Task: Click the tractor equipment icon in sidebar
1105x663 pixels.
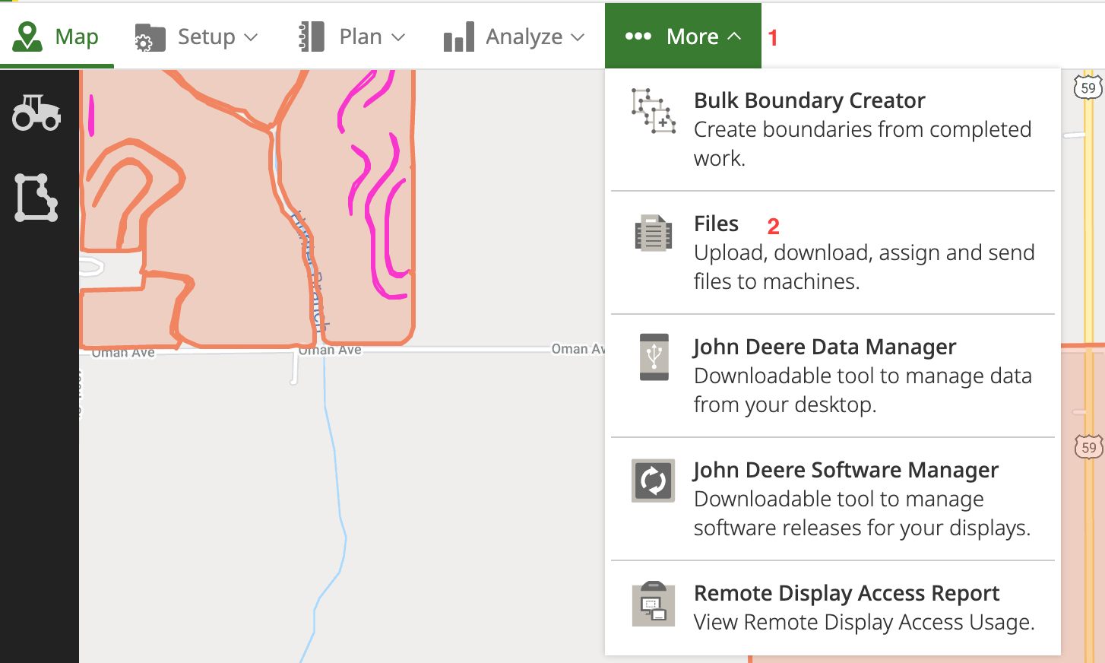Action: [x=36, y=113]
